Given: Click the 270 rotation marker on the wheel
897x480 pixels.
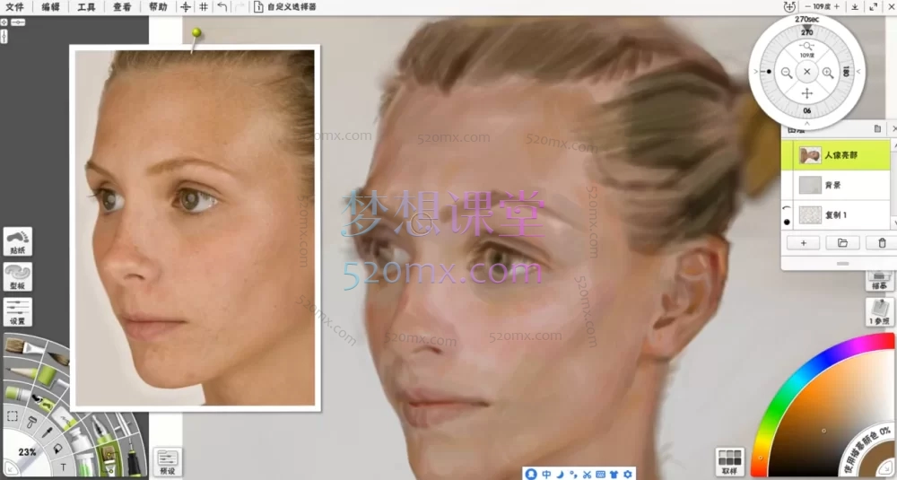Looking at the screenshot, I should tap(807, 32).
